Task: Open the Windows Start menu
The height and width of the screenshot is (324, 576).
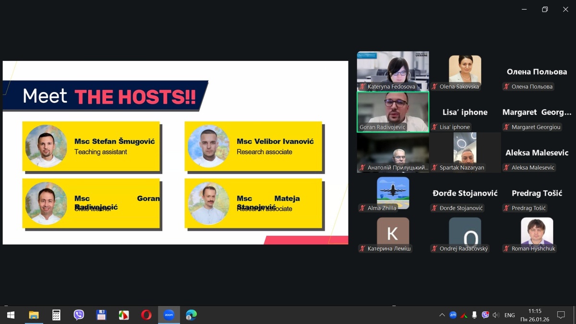Action: (11, 315)
